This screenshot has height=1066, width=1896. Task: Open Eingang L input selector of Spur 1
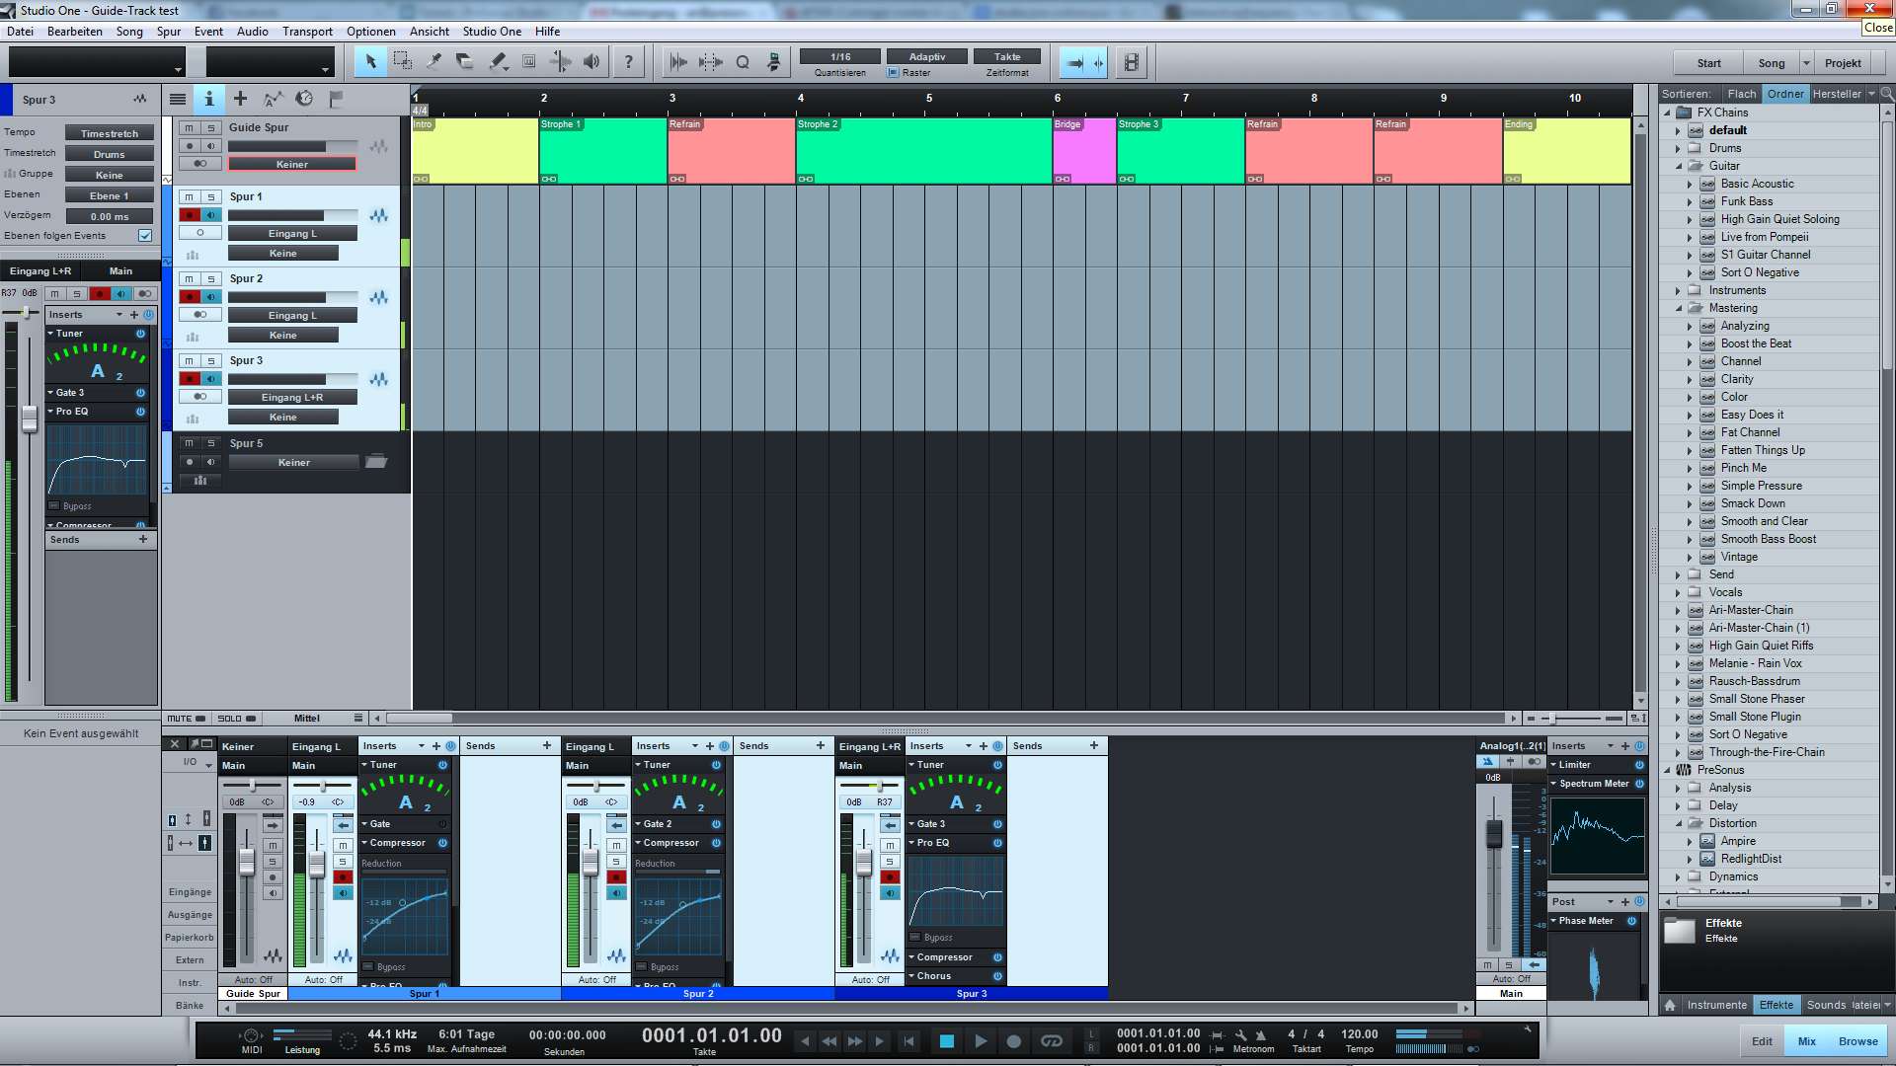coord(292,234)
